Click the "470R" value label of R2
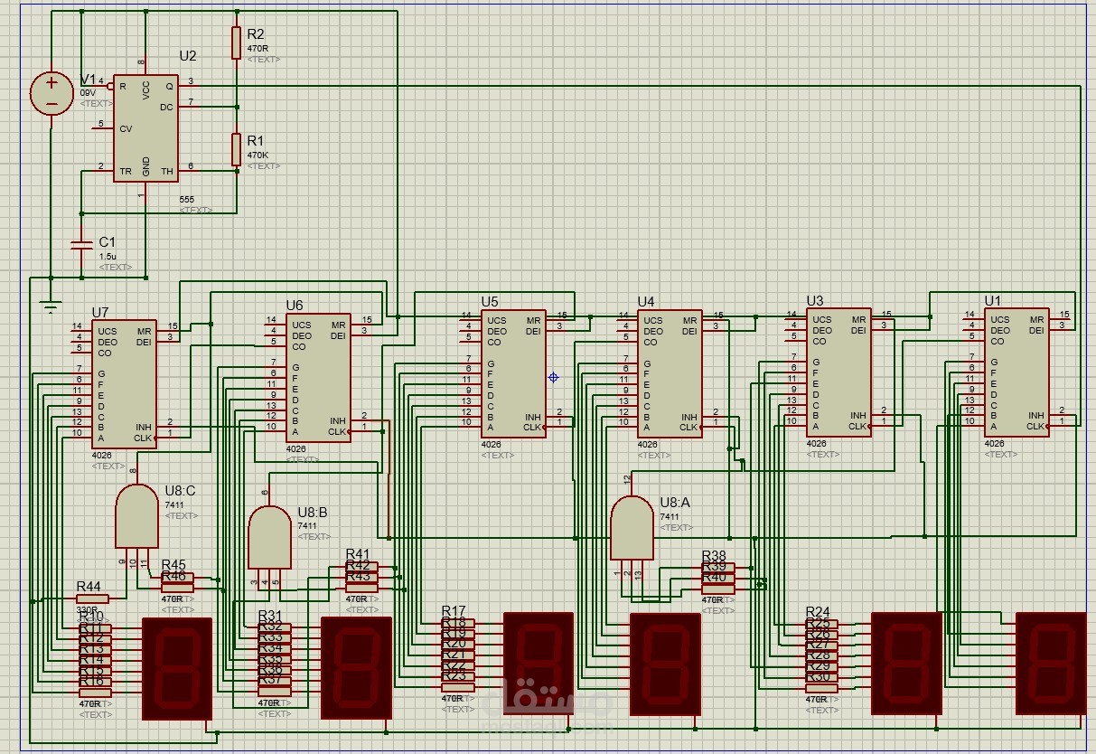This screenshot has height=754, width=1096. (x=258, y=48)
